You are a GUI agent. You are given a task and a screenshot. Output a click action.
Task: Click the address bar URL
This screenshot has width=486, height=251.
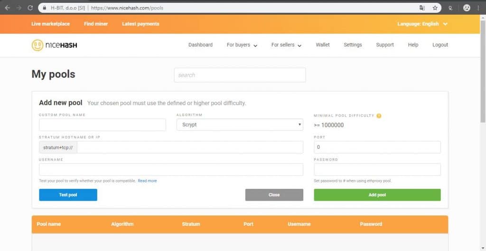pos(127,8)
